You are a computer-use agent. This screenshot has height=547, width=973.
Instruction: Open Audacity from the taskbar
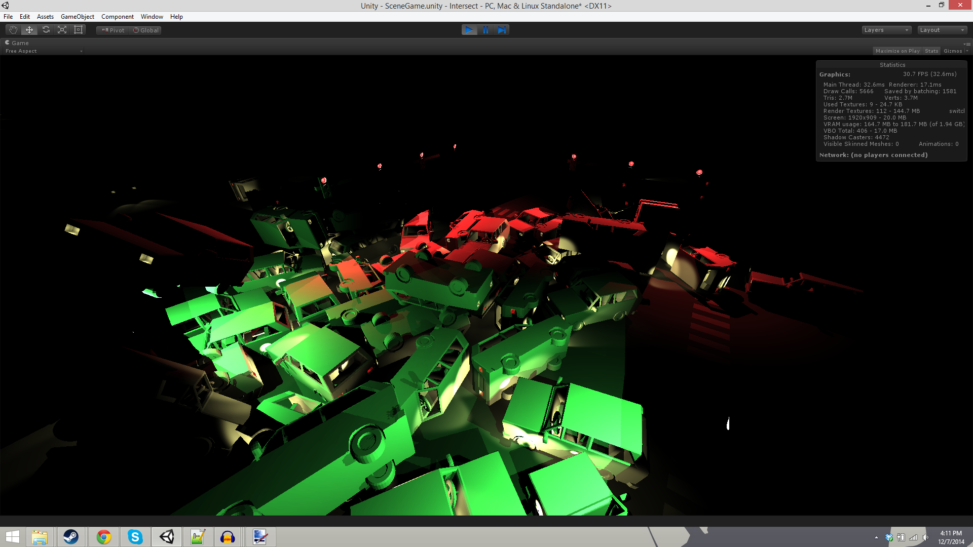pos(228,537)
